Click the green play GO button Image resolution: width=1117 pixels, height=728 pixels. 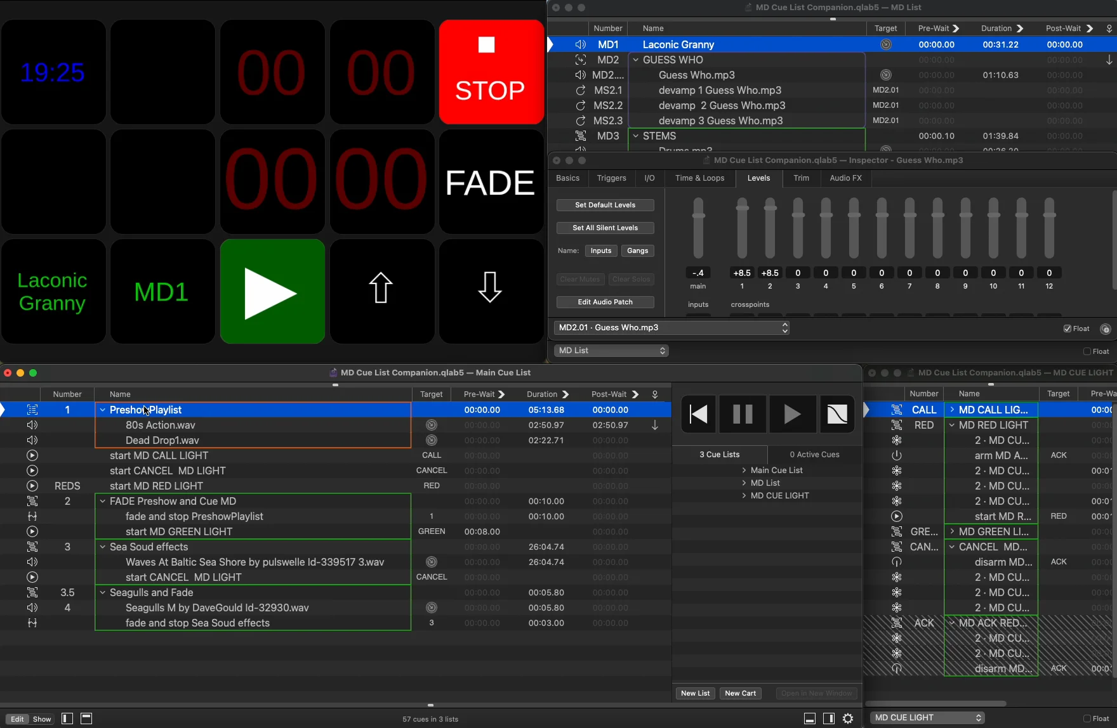pos(272,292)
